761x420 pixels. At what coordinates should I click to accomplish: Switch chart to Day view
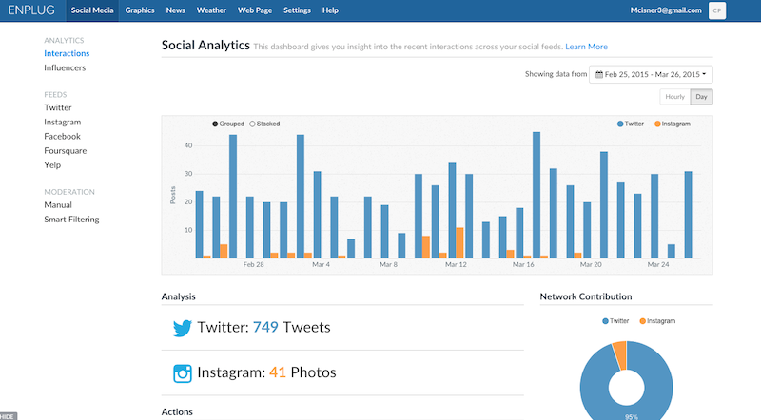(701, 97)
